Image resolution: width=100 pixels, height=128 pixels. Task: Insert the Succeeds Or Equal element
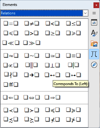click(x=73, y=110)
